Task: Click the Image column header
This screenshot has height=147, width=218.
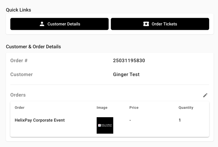Action: [102, 107]
